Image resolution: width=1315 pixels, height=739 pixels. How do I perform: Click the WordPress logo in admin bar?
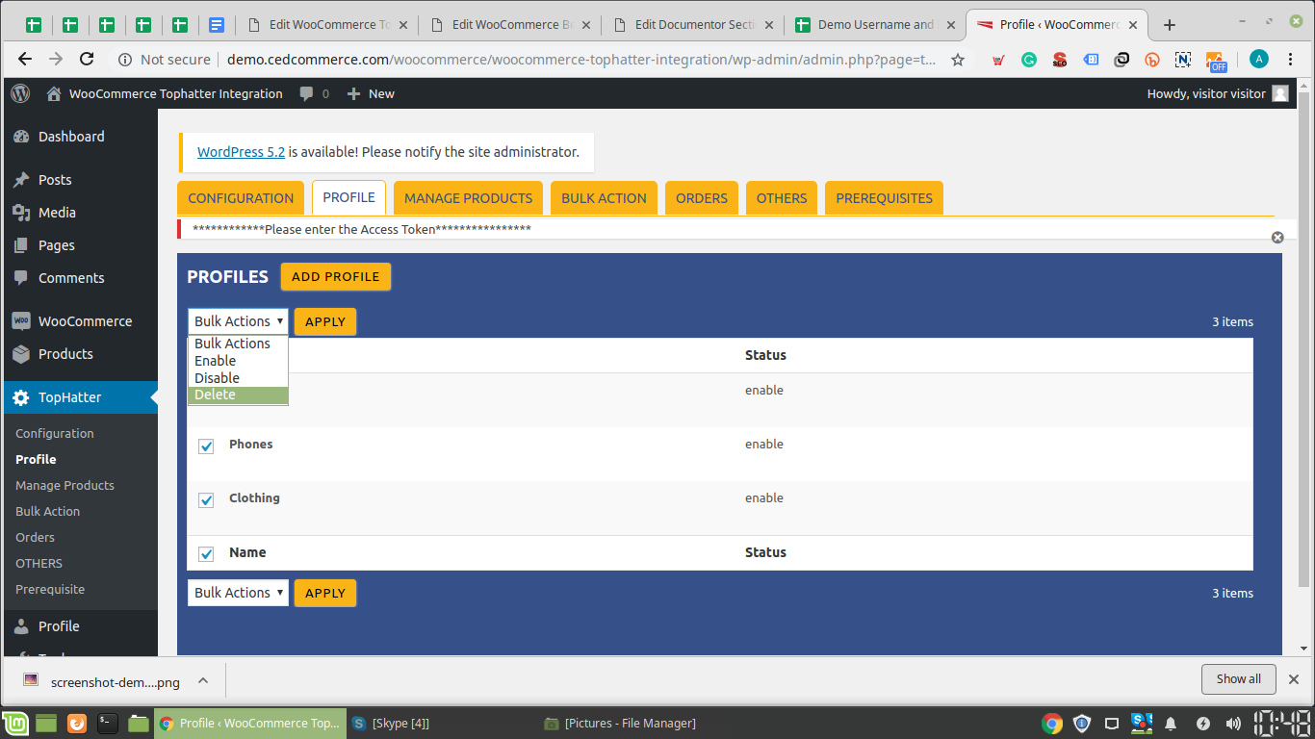tap(21, 93)
